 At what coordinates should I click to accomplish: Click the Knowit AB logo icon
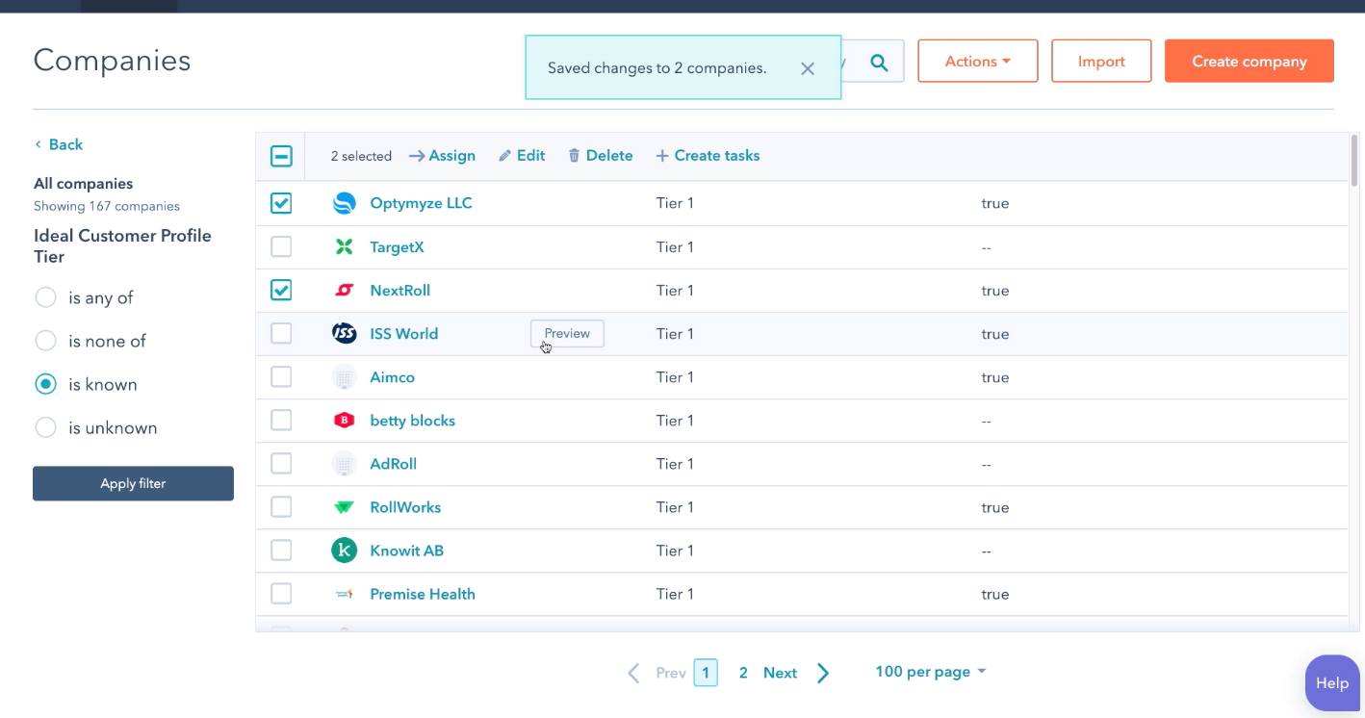[x=344, y=551]
